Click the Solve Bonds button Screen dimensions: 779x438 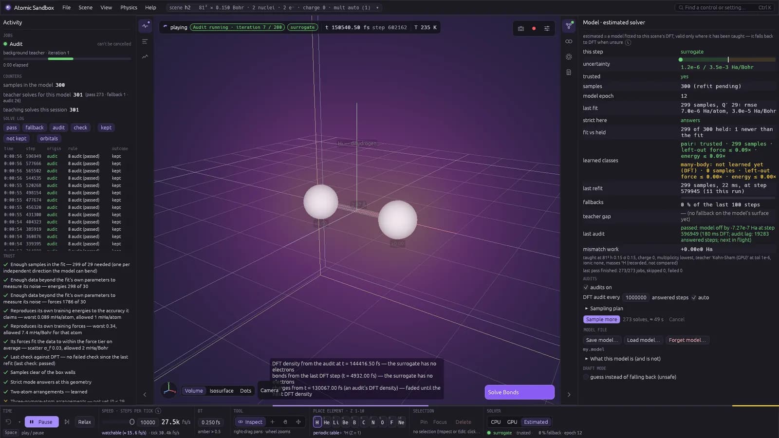(519, 392)
